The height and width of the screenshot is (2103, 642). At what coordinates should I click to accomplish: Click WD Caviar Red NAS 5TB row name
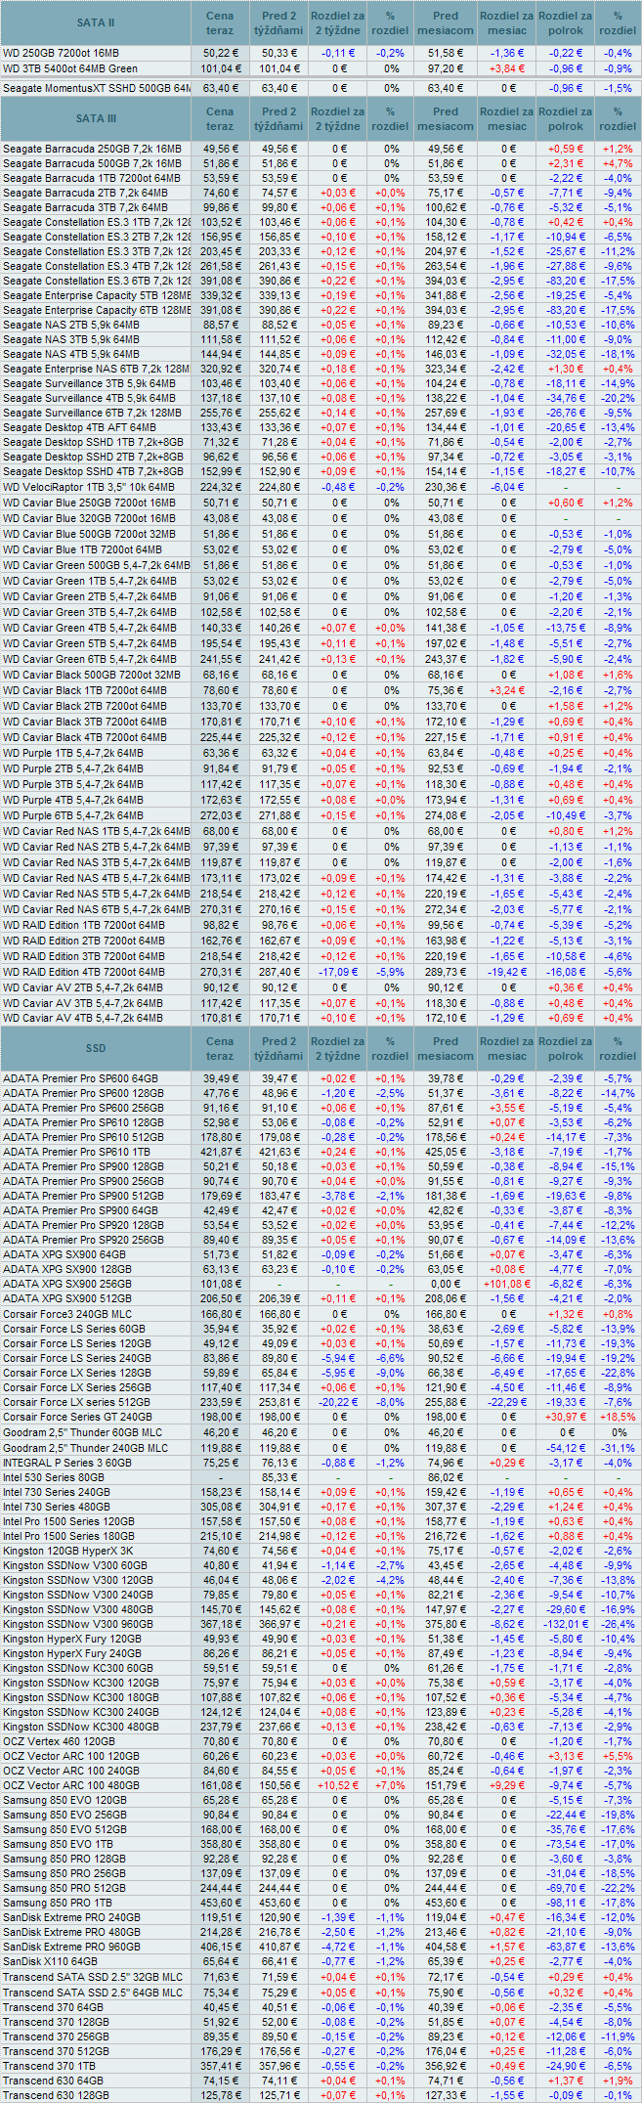pos(97,894)
